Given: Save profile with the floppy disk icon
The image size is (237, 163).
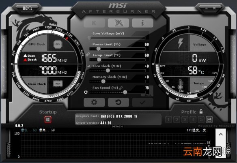Looking at the screenshot, I should [209, 120].
